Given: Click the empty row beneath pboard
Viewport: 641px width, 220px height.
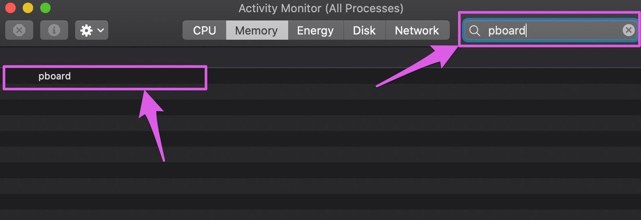Looking at the screenshot, I should click(x=320, y=92).
